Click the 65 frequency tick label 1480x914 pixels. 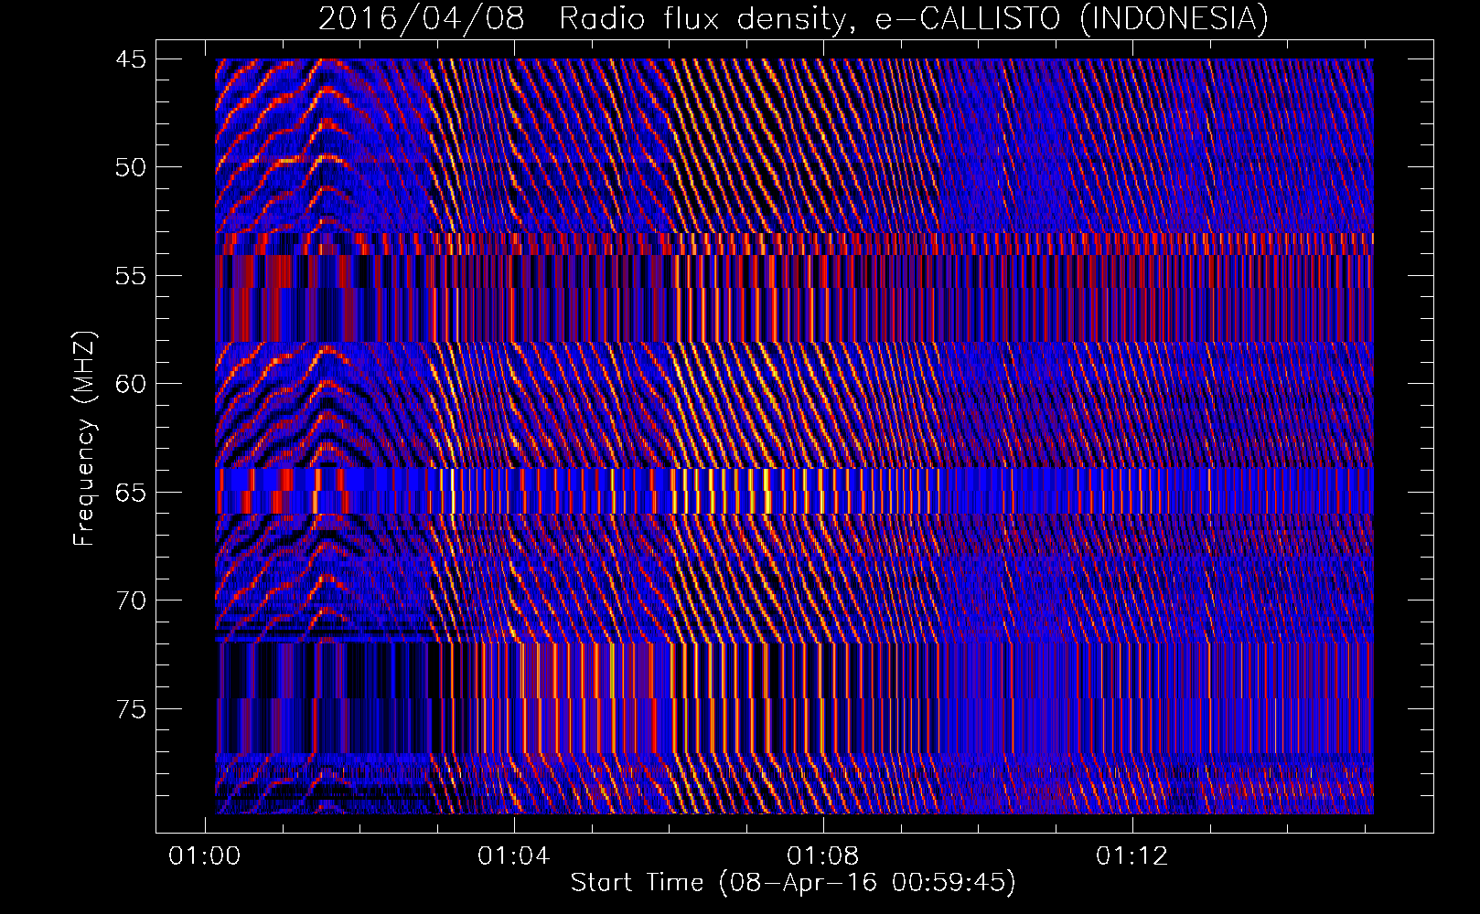tap(130, 493)
